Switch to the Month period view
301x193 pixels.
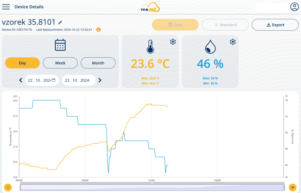[x=98, y=63]
